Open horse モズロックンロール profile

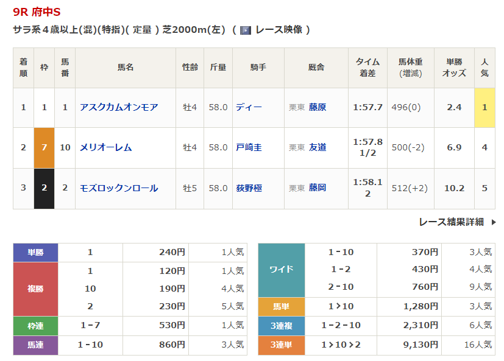pos(119,188)
